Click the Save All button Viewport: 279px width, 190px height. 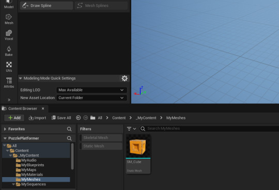(x=61, y=118)
